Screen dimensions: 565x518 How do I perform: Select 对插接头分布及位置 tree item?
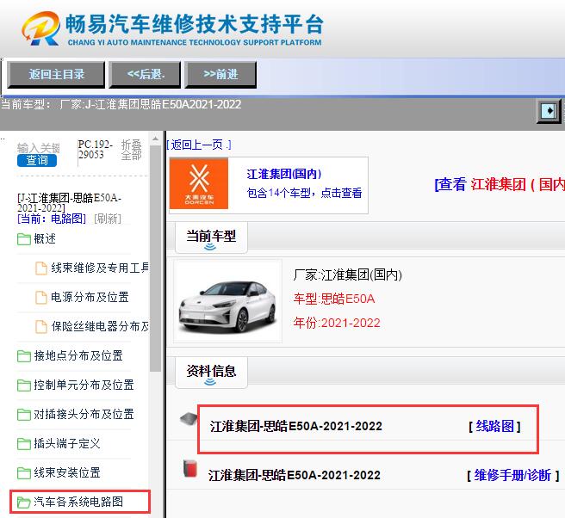click(84, 414)
